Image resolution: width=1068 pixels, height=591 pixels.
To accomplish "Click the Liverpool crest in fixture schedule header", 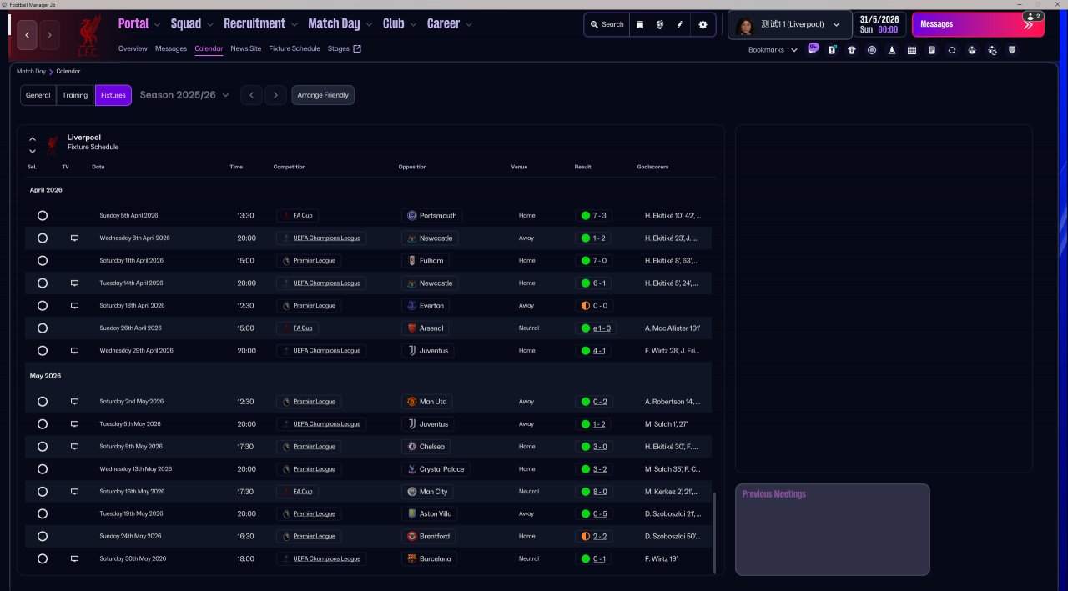I will (x=53, y=144).
